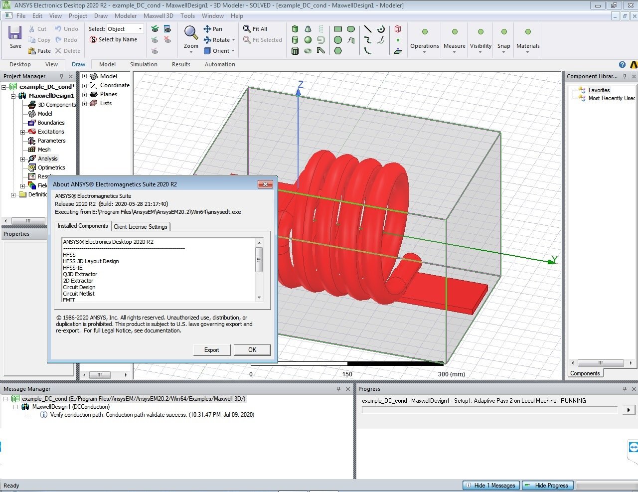Switch to Client License Settings tab
Image resolution: width=638 pixels, height=492 pixels.
pyautogui.click(x=141, y=227)
